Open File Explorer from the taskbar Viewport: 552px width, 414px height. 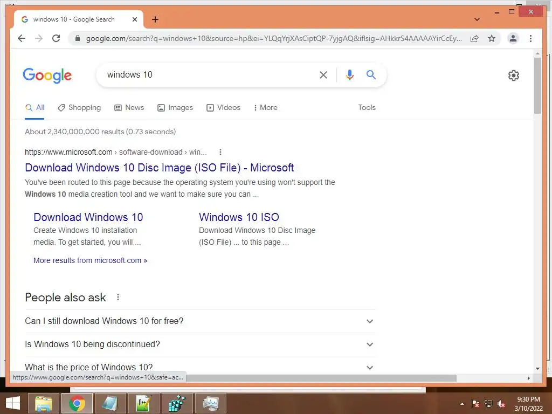(x=43, y=403)
